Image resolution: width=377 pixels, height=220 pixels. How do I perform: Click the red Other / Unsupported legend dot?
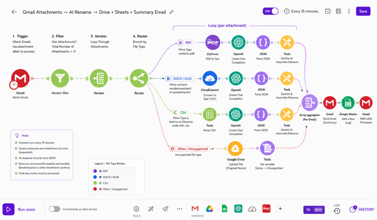pyautogui.click(x=95, y=189)
